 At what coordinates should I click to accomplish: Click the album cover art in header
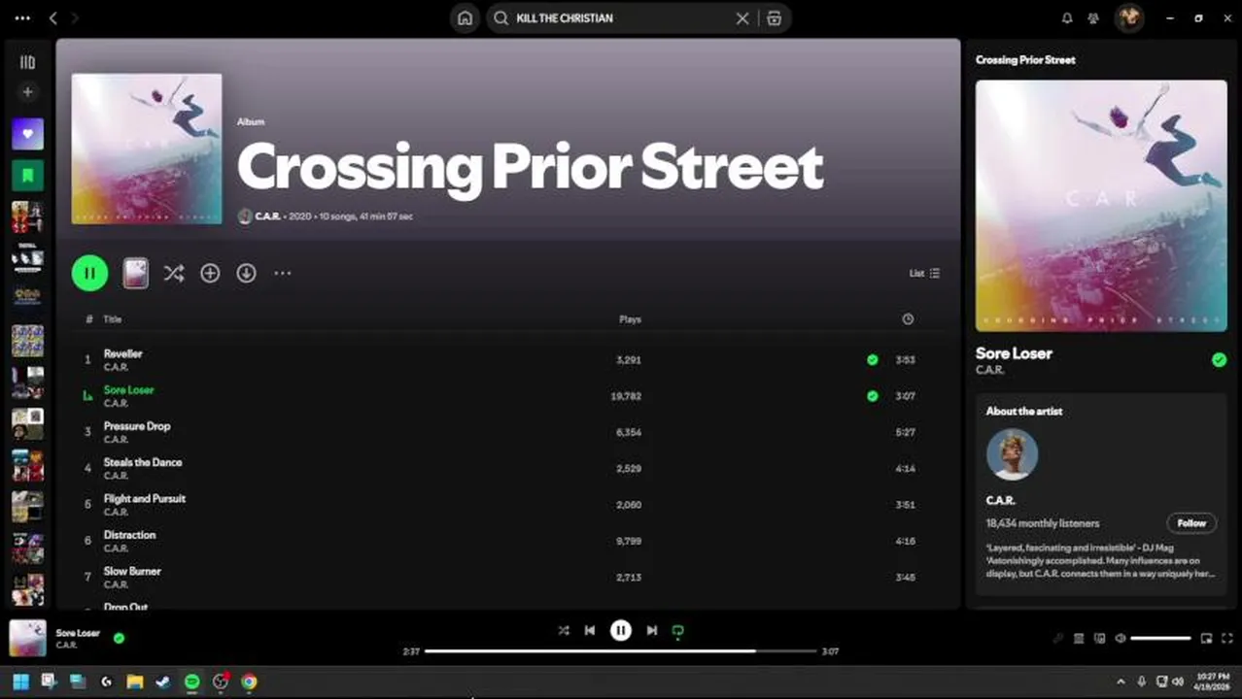(147, 150)
